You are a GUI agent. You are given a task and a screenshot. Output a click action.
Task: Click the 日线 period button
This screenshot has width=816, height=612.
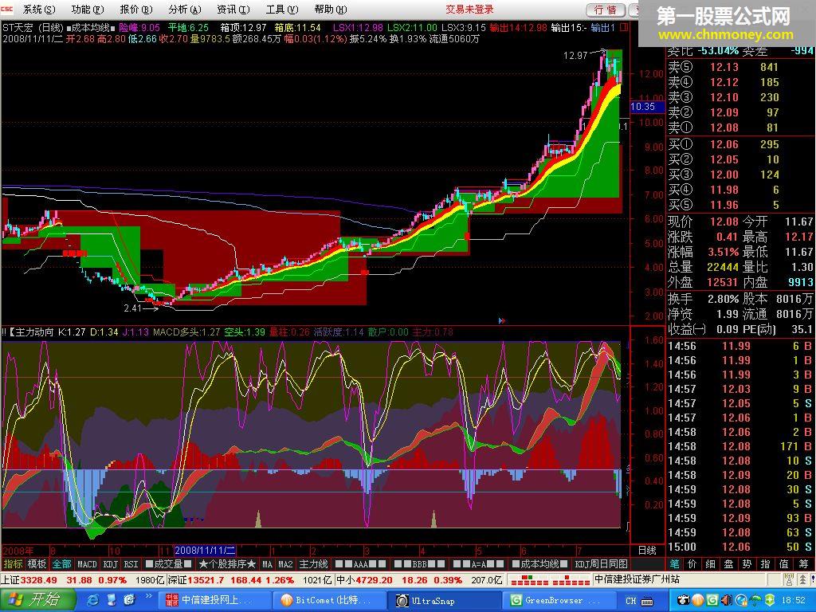click(x=647, y=550)
